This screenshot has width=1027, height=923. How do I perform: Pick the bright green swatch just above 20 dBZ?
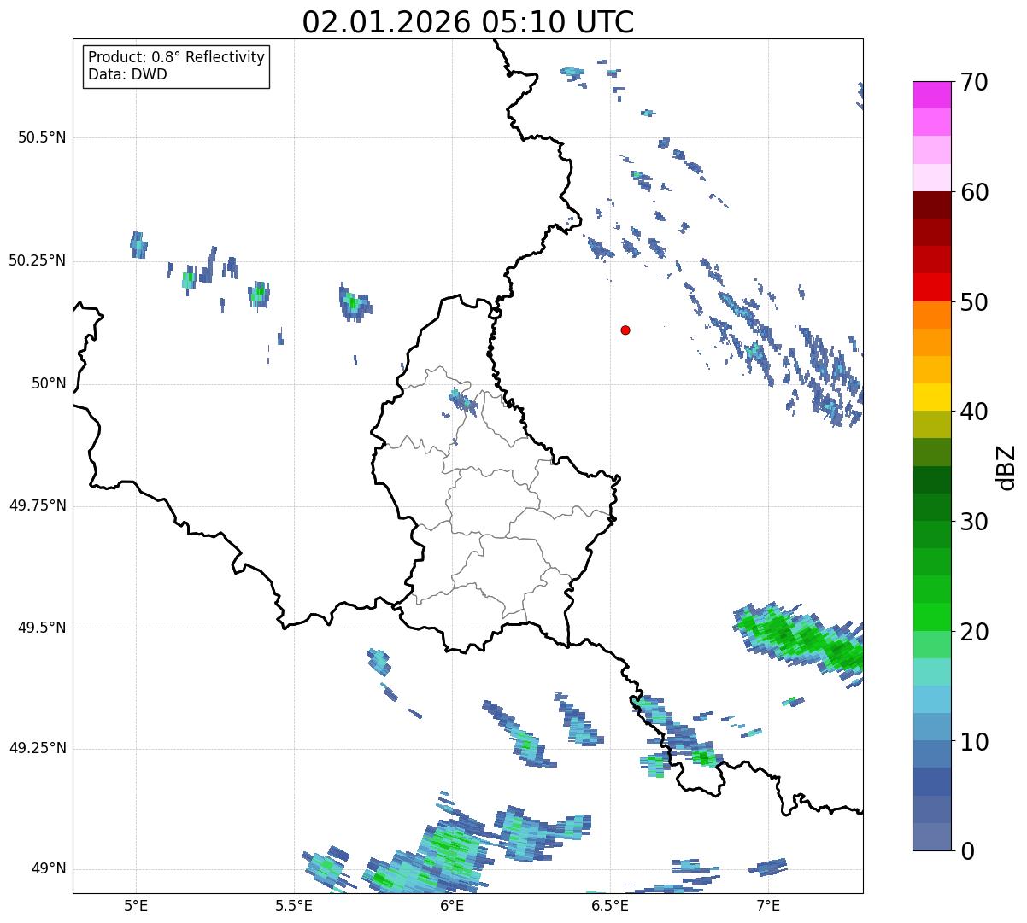pos(931,617)
